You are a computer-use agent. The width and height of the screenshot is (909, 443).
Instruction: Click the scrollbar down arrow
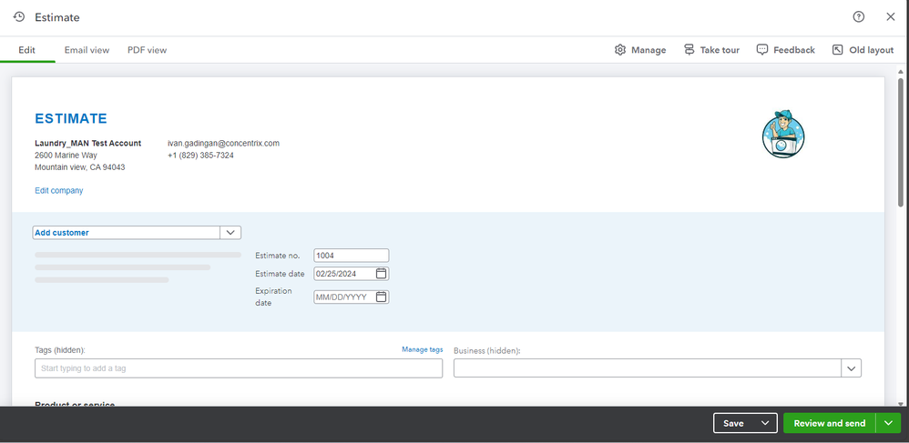[x=900, y=404]
